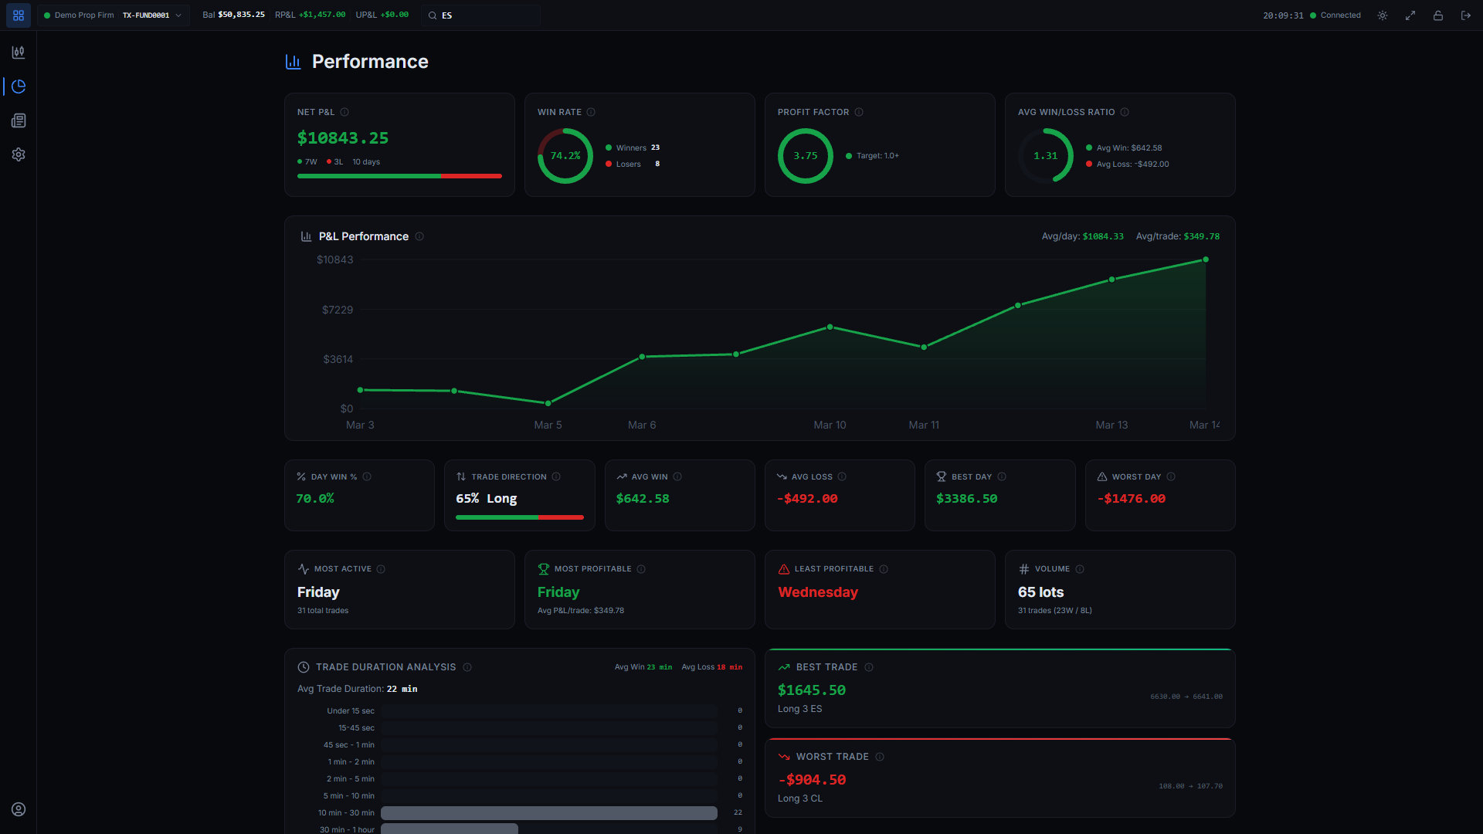Open the settings gear in sidebar
This screenshot has width=1483, height=834.
[x=19, y=154]
